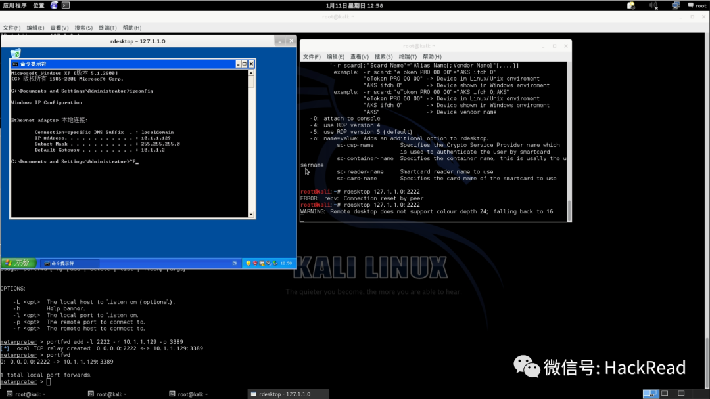Open the 应用程序 applications menu in top panel
This screenshot has width=710, height=399.
[x=15, y=5]
